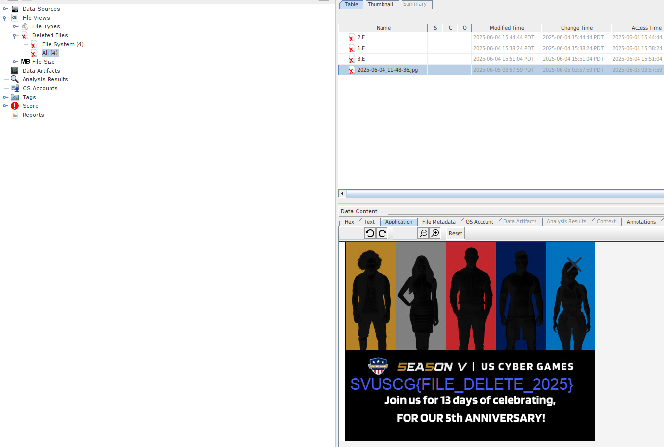The height and width of the screenshot is (447, 664).
Task: Expand the File Types node
Action: (x=15, y=26)
